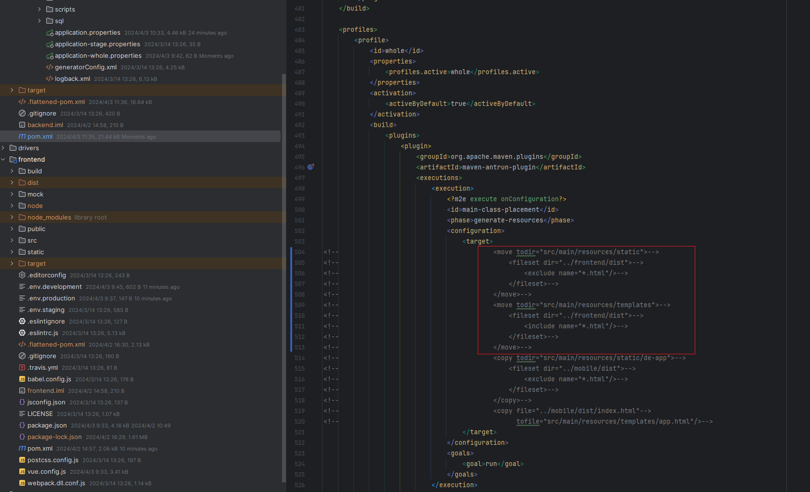Click the application.properties file icon

(50, 33)
